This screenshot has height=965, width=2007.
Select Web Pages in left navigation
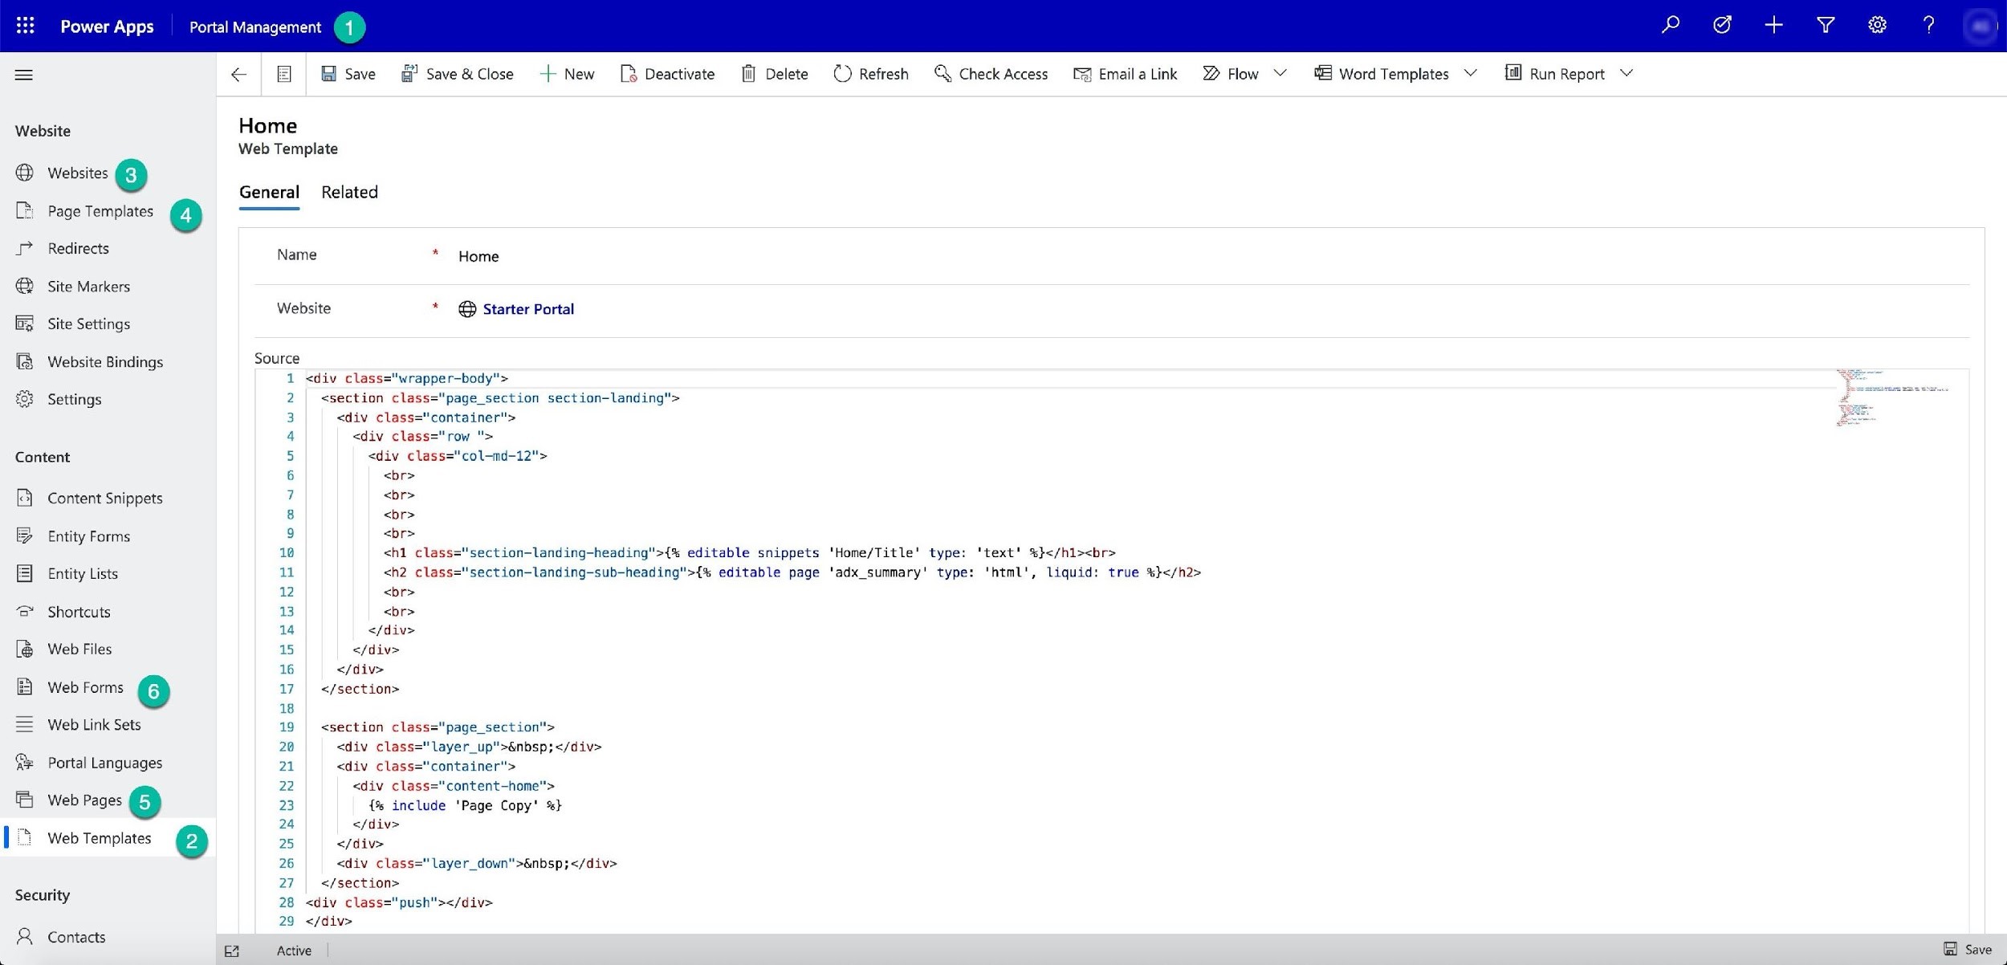point(84,800)
